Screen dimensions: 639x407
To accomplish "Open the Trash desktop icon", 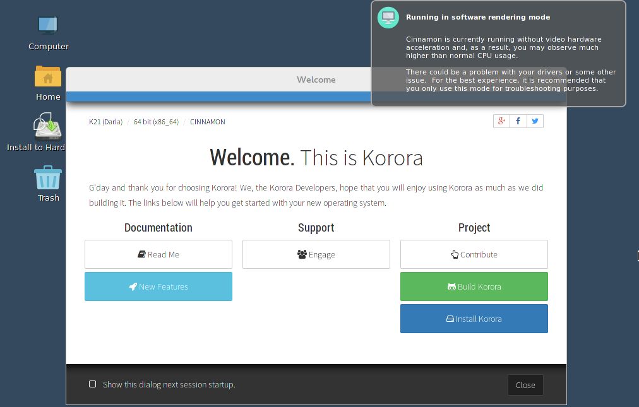I will [x=48, y=178].
